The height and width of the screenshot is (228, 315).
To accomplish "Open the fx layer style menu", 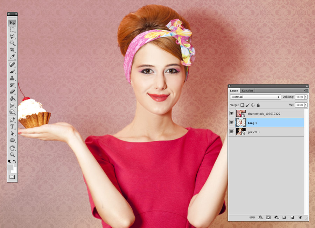I will (x=260, y=218).
